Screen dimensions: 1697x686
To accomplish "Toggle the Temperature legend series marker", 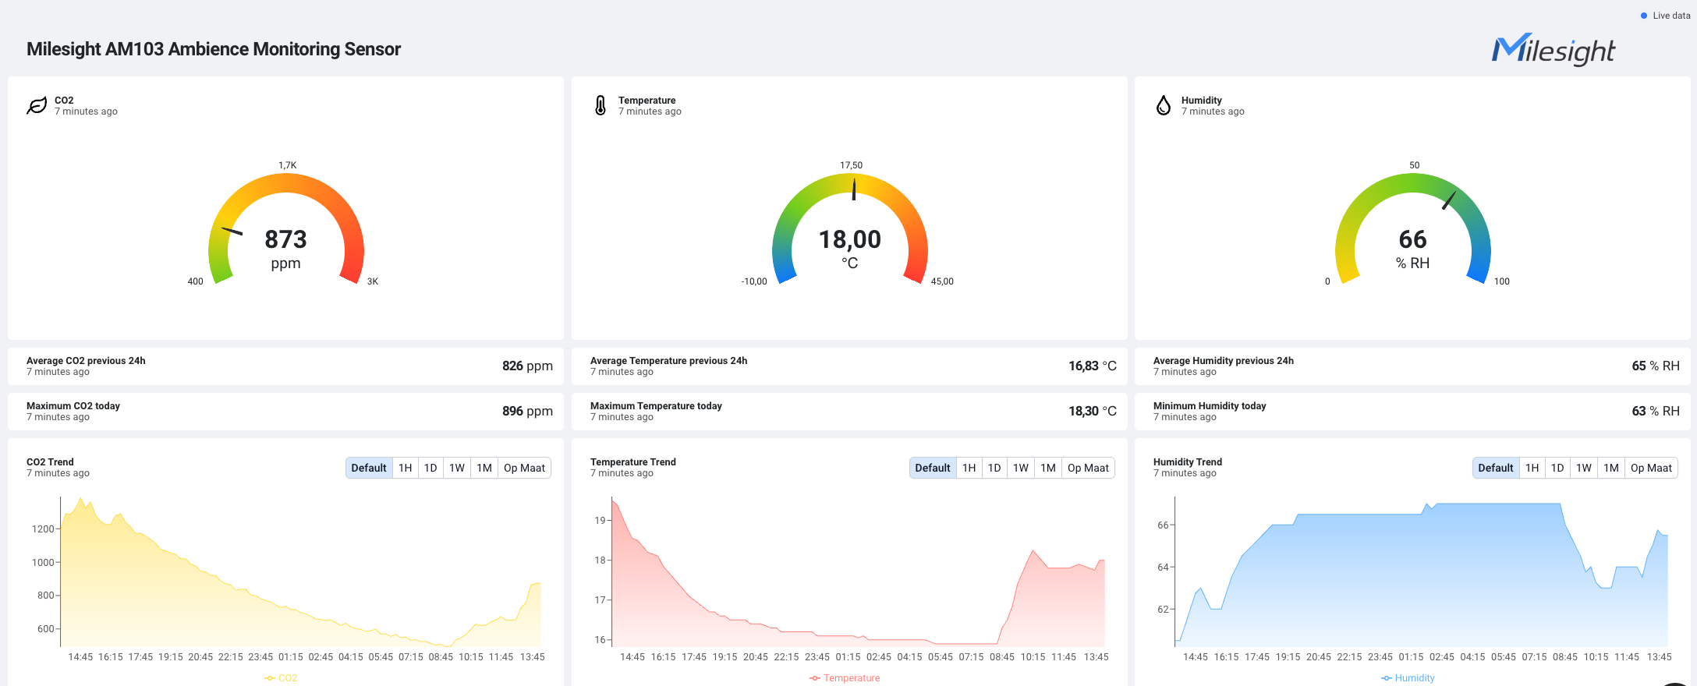I will (x=815, y=678).
